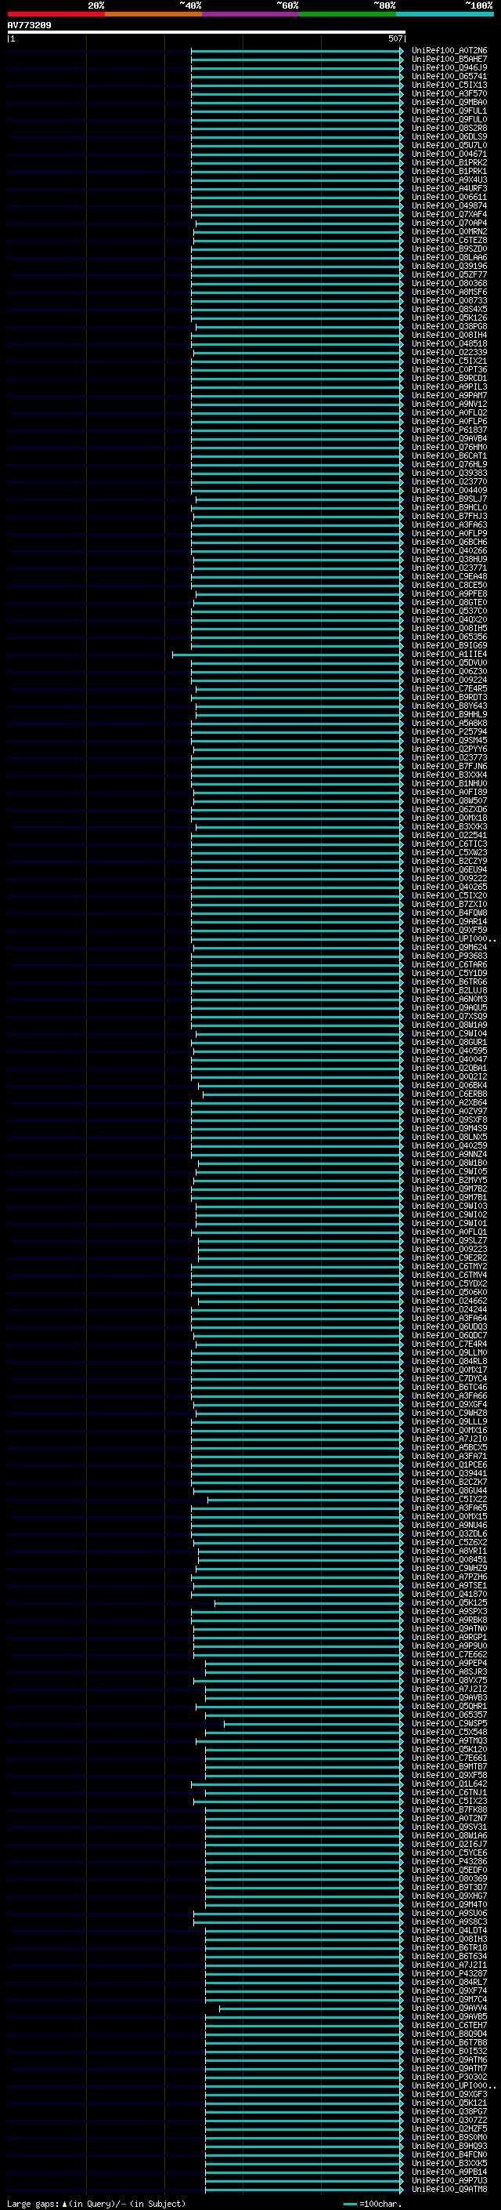Open hit UniRef100_Q946J9

tap(449, 69)
